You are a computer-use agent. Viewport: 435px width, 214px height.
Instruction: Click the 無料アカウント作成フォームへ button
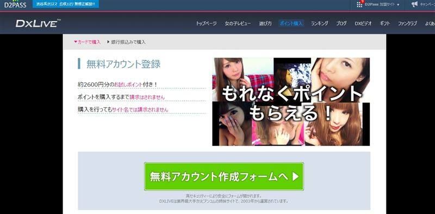point(224,177)
